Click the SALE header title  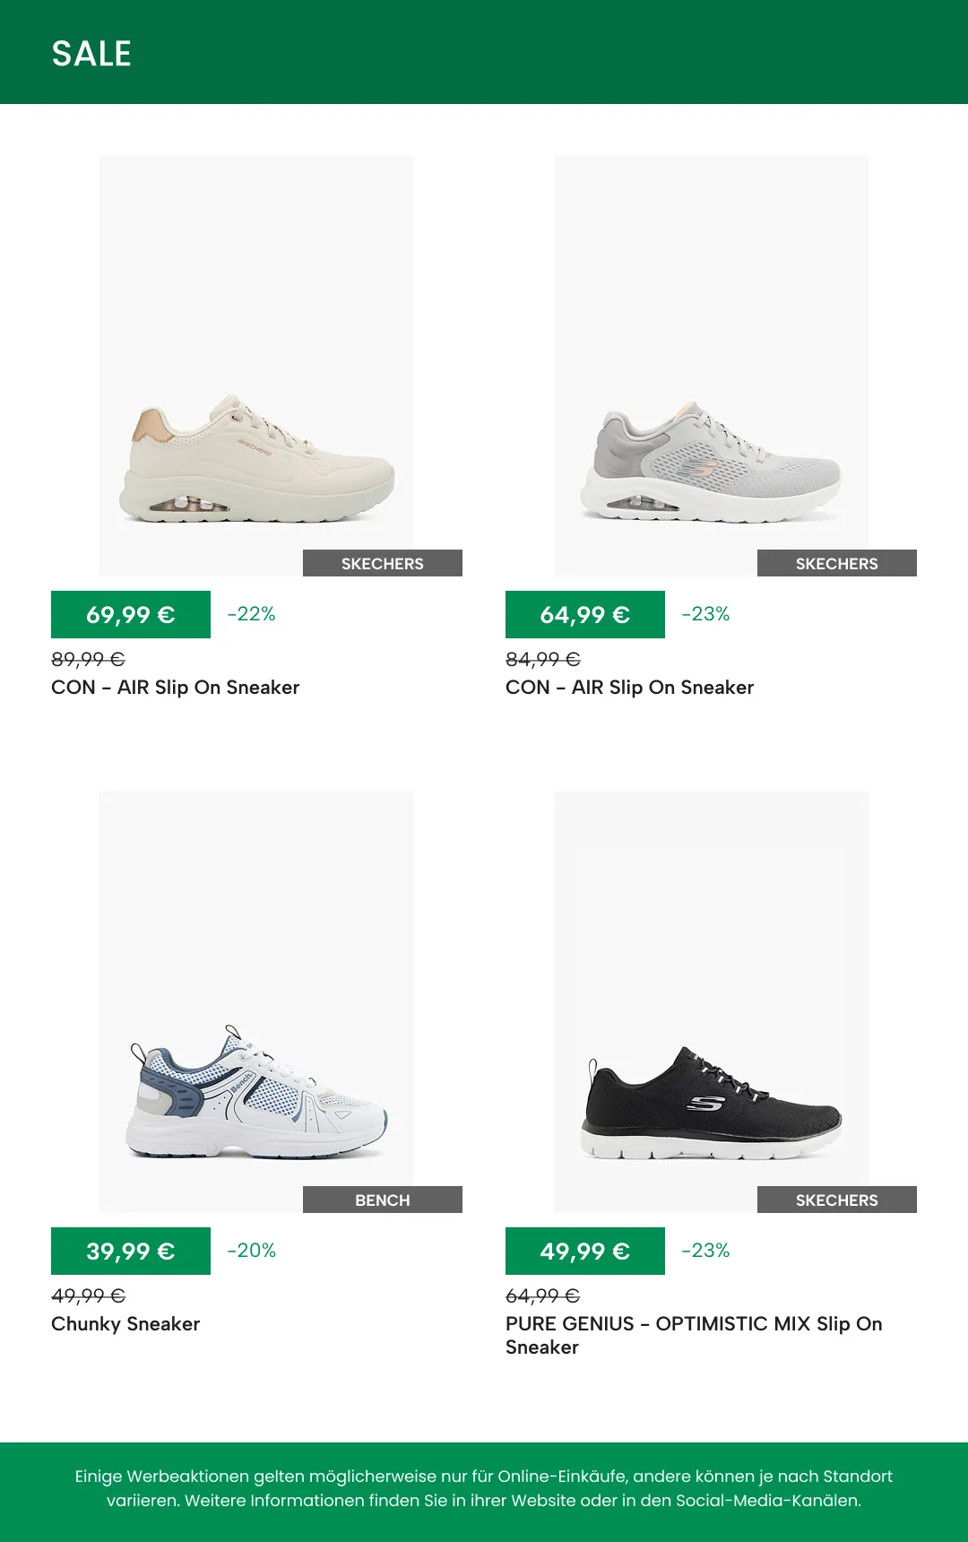pyautogui.click(x=91, y=54)
